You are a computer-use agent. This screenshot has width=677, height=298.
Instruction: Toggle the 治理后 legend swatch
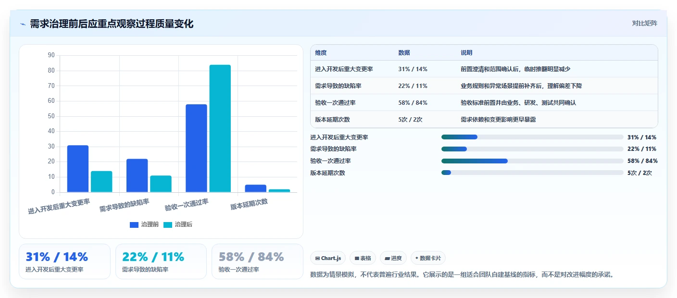click(x=168, y=224)
